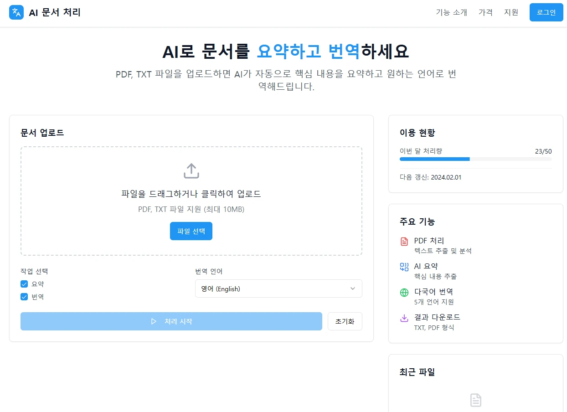Click the document icon under 최근 파일

coord(475,400)
